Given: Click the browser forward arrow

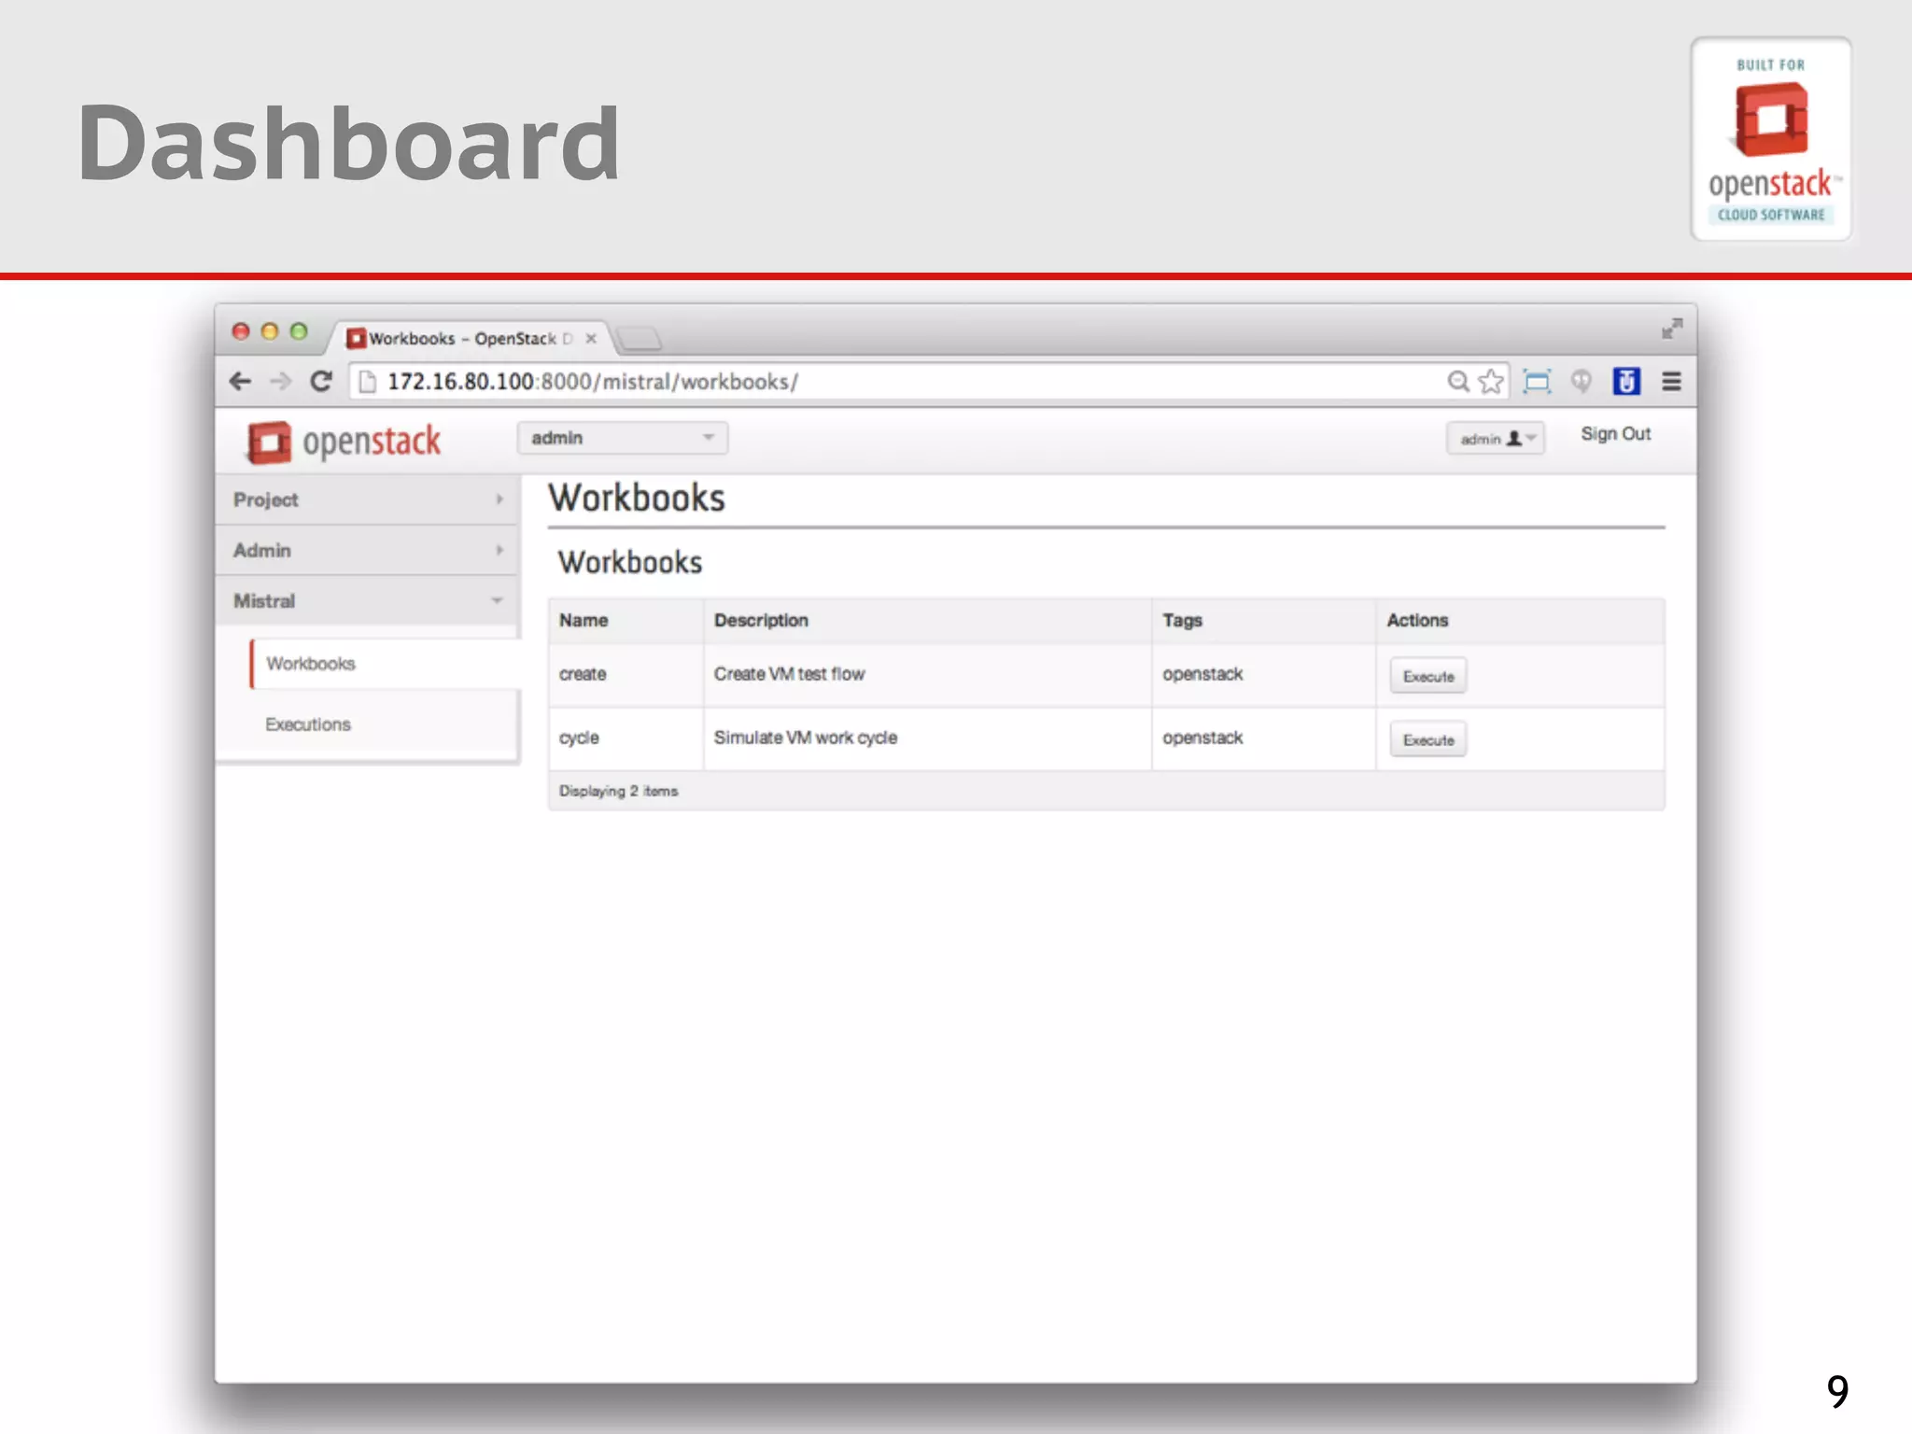Looking at the screenshot, I should click(280, 381).
